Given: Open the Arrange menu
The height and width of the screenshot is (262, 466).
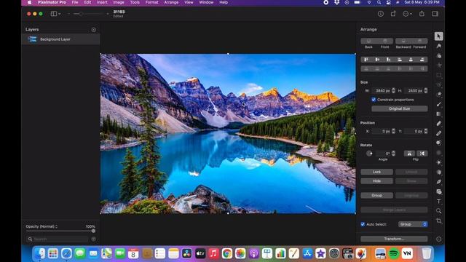Looking at the screenshot, I should point(171,2).
